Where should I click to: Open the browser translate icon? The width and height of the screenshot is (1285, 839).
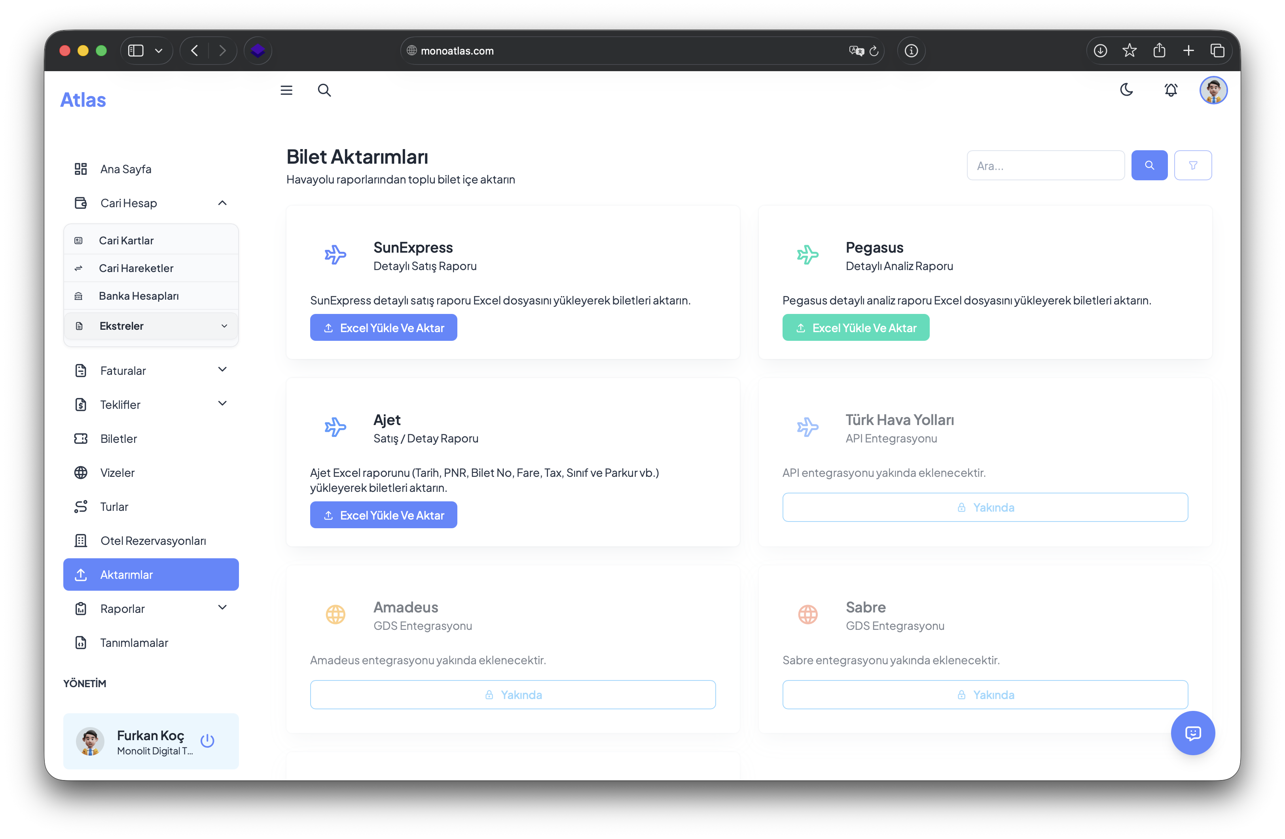tap(856, 51)
